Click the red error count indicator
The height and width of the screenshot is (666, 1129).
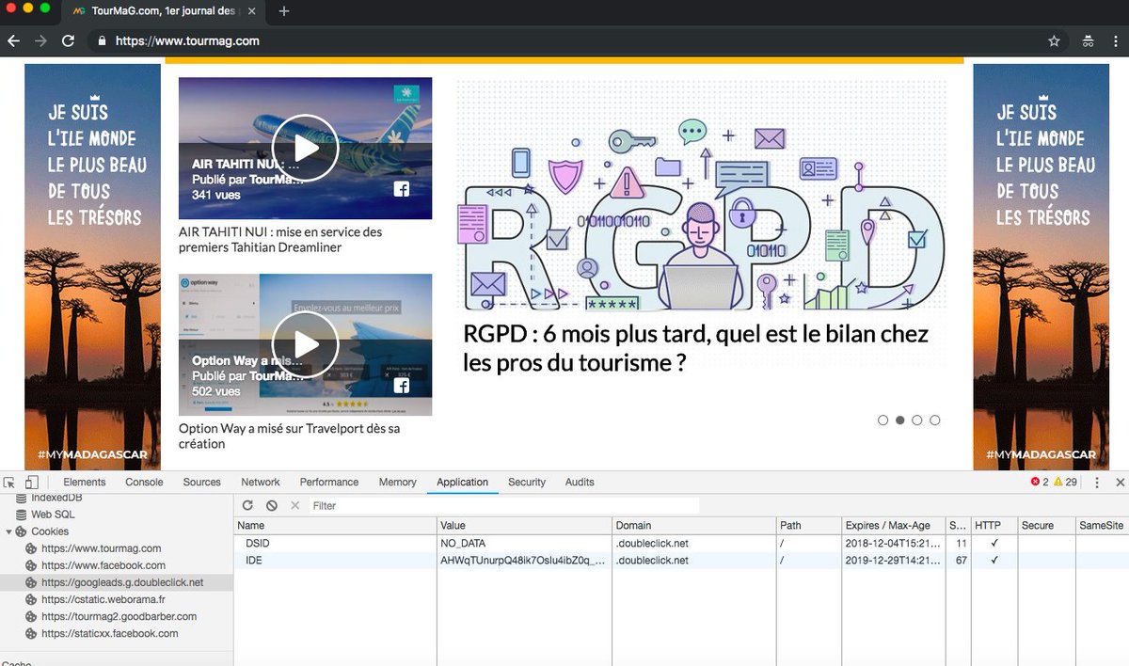click(x=1040, y=482)
